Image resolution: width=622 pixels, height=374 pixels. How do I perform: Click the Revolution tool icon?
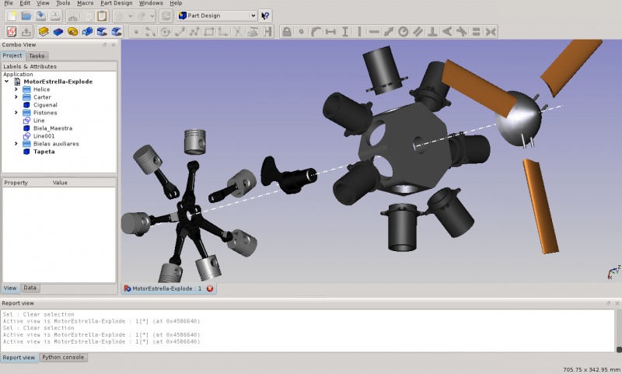pyautogui.click(x=72, y=32)
